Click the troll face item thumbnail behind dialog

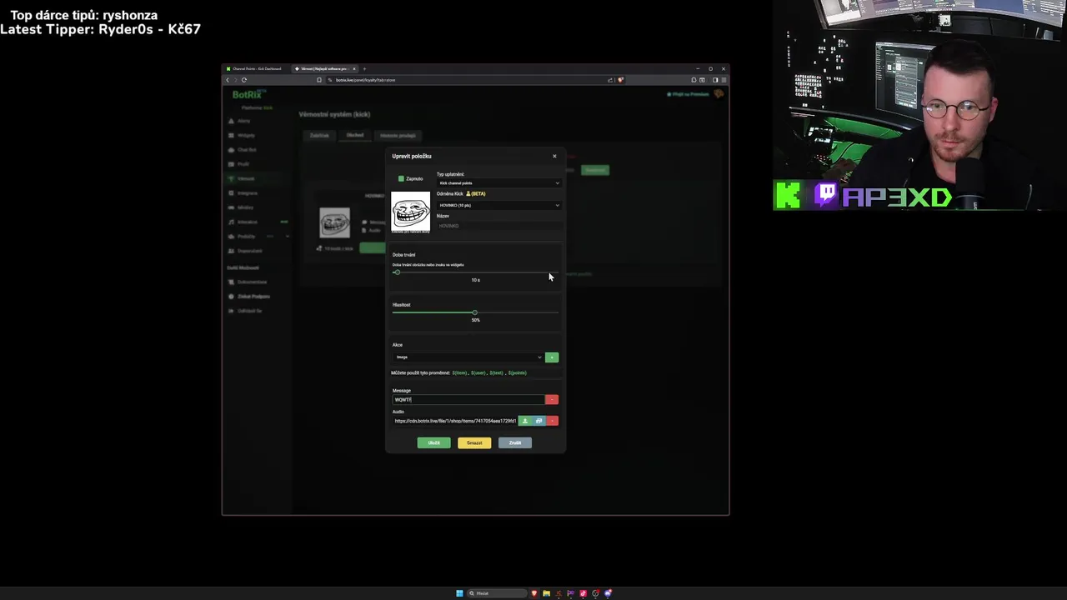click(x=334, y=222)
